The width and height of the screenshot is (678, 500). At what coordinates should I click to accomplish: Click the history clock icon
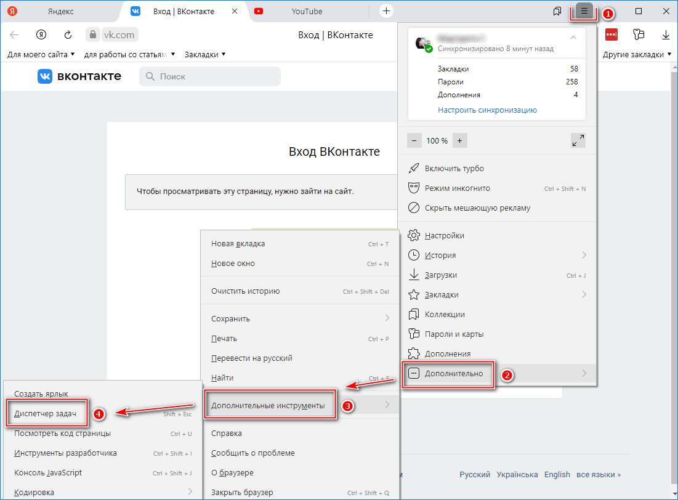(x=414, y=255)
